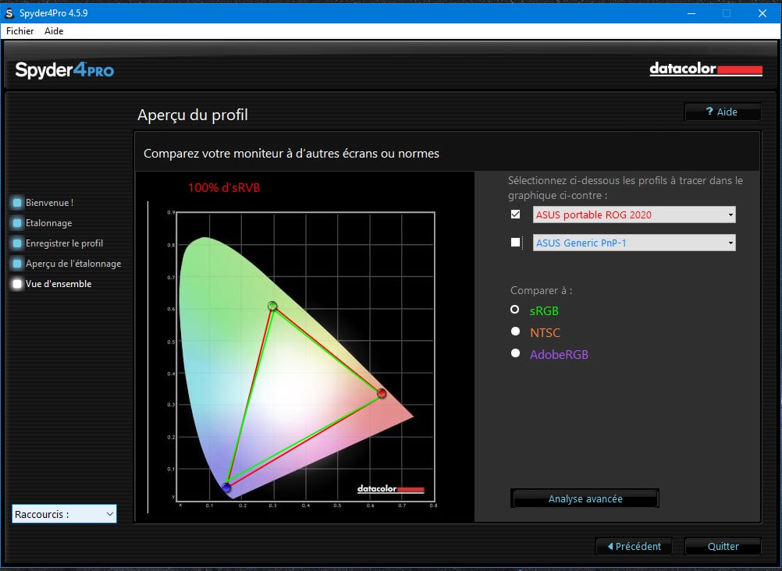Uncheck the ASUS portable ROG 2020 profile

tap(516, 215)
